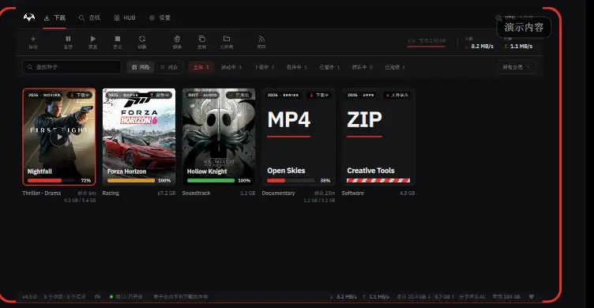The height and width of the screenshot is (308, 594).
Task: Click the "Soundtrack" label
Action: pos(196,193)
